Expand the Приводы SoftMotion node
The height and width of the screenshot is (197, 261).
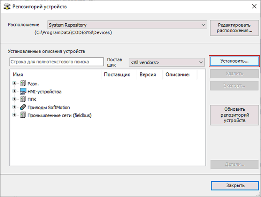coord(14,107)
